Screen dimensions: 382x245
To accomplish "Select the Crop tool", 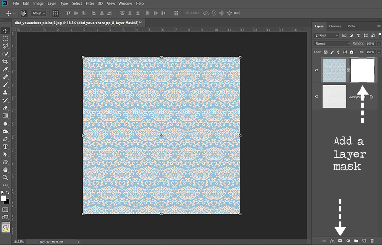I will [x=5, y=61].
